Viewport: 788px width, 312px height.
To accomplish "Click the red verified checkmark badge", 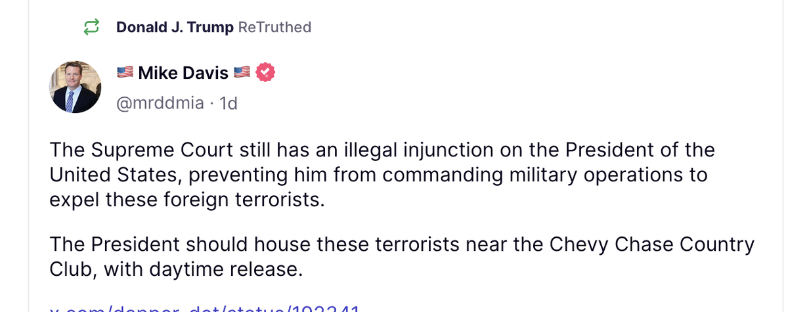I will (265, 72).
